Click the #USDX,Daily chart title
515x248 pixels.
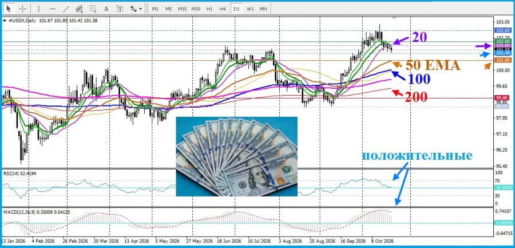pyautogui.click(x=22, y=21)
